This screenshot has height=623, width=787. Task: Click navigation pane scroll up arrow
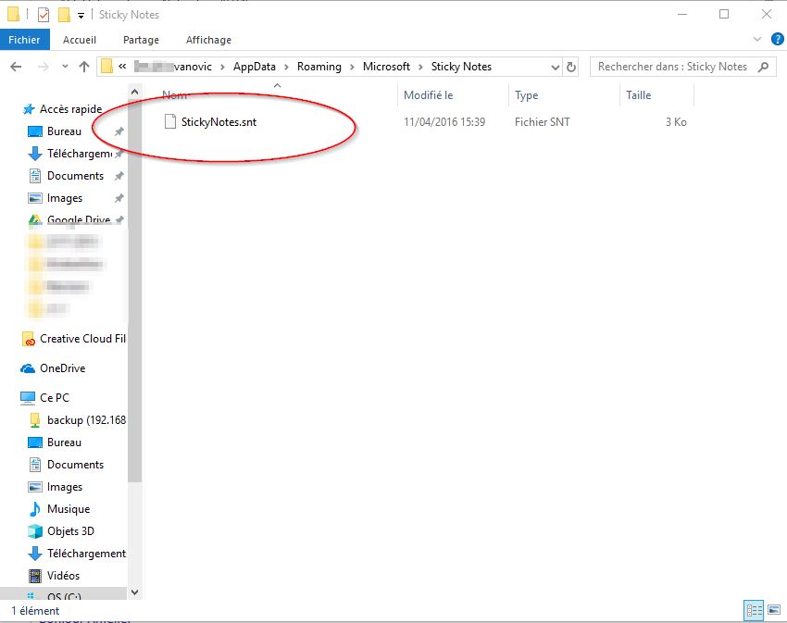134,92
